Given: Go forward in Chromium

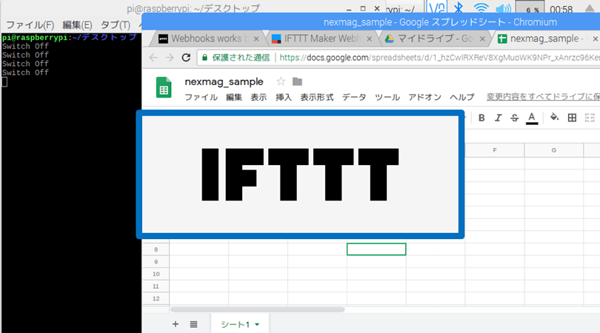Looking at the screenshot, I should (170, 58).
